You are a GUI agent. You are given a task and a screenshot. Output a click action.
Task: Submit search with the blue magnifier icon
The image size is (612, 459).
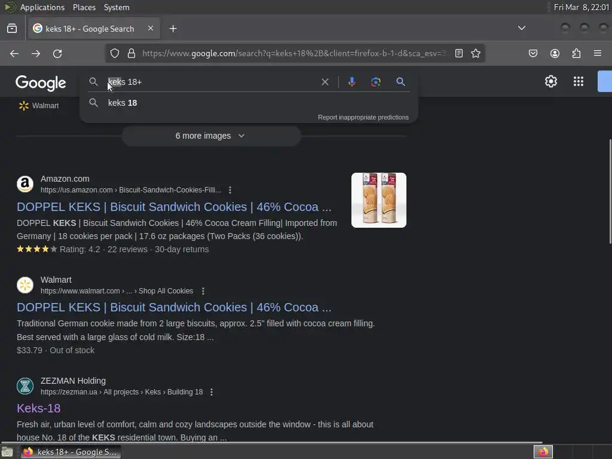tap(400, 81)
